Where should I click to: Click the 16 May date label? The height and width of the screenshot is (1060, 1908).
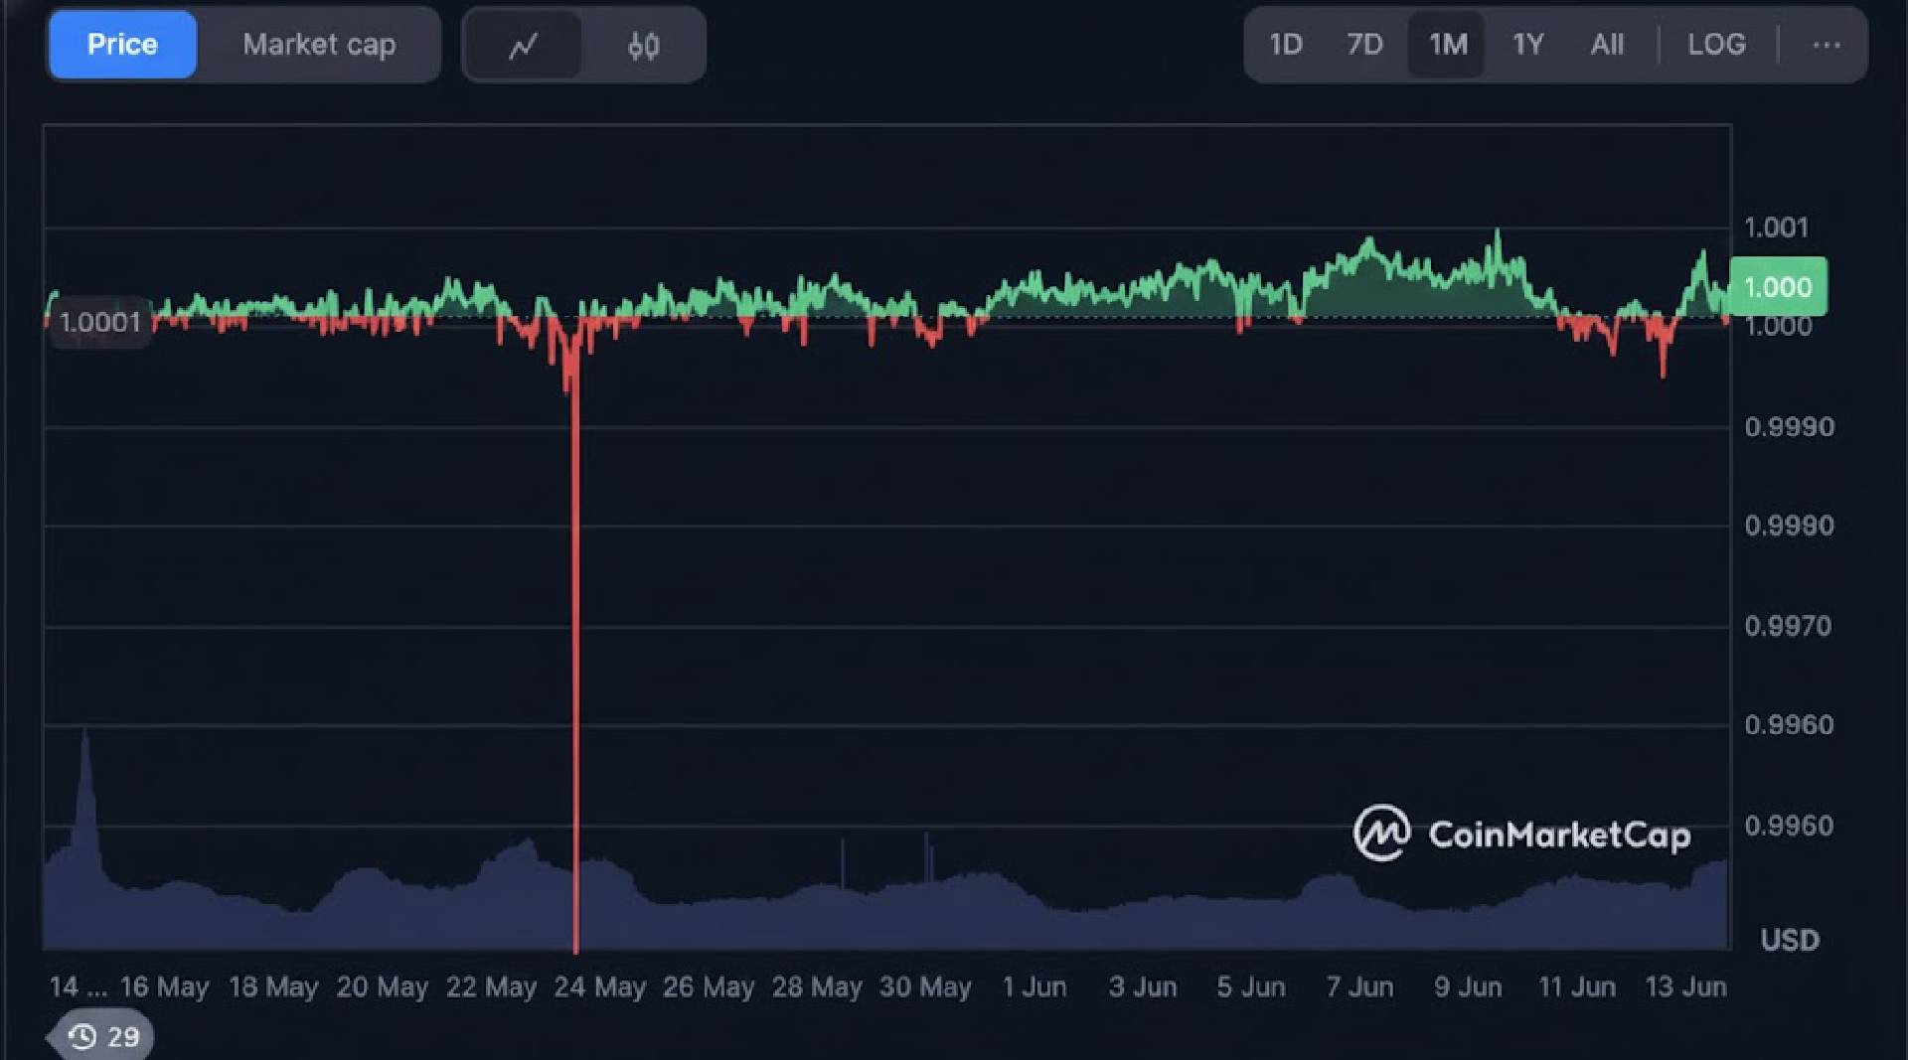[166, 985]
